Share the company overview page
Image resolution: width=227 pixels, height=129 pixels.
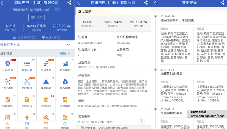point(69,2)
